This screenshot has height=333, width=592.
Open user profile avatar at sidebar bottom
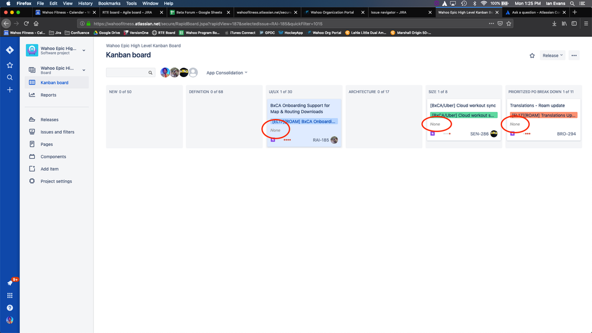coord(10,320)
